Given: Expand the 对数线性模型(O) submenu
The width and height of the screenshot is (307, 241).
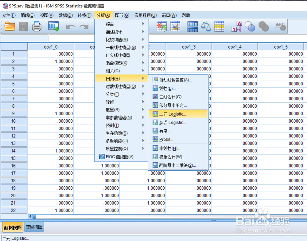Looking at the screenshot, I should pyautogui.click(x=122, y=86).
